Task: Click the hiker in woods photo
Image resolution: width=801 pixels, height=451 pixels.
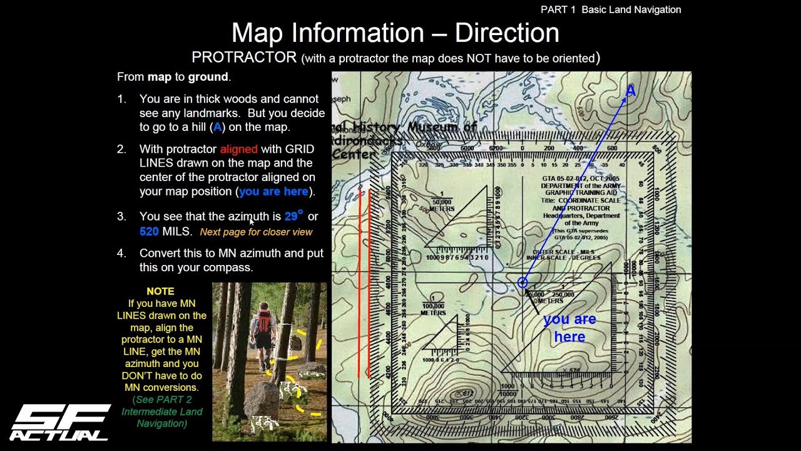Action: pyautogui.click(x=270, y=362)
